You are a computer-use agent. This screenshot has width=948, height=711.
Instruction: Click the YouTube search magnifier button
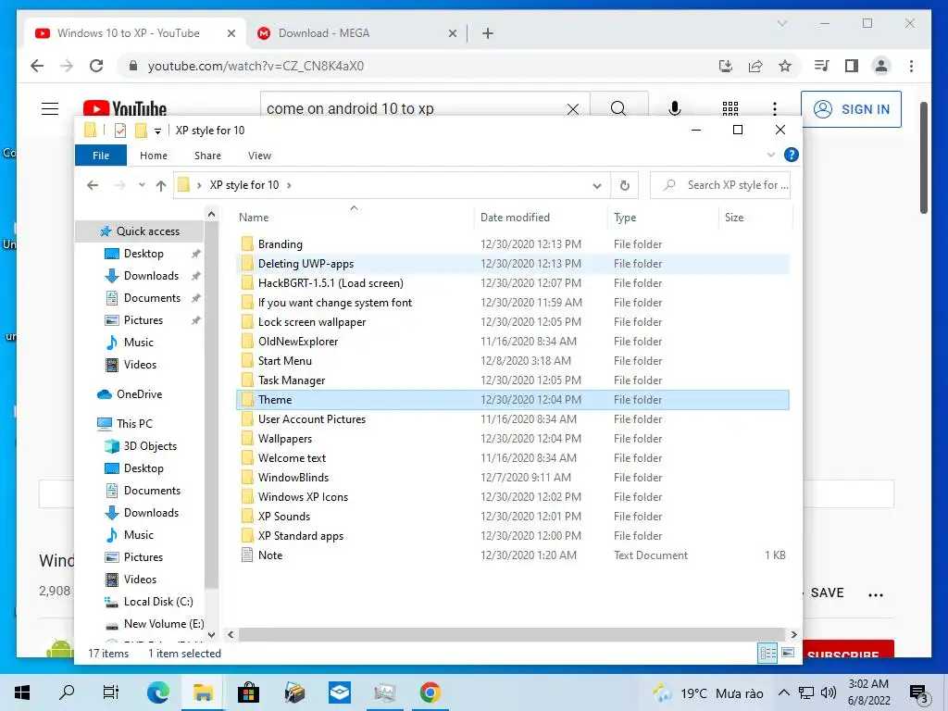pyautogui.click(x=618, y=109)
